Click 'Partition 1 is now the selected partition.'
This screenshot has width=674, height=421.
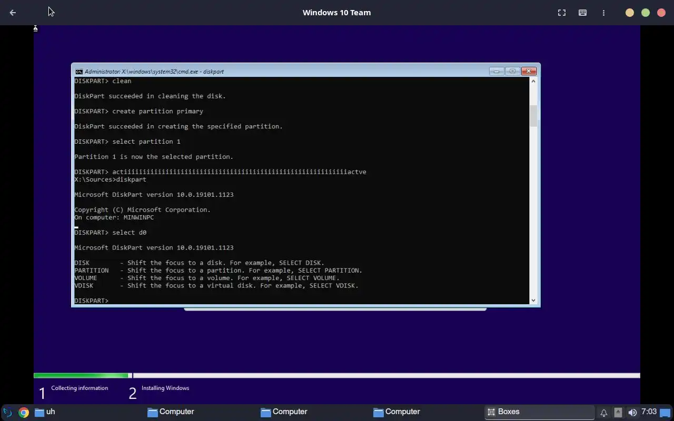(x=154, y=157)
